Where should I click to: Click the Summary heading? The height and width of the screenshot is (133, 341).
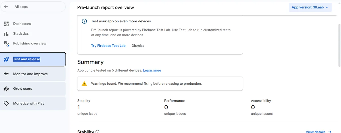[90, 62]
